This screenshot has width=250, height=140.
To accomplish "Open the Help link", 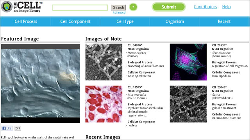I will pos(227,7).
